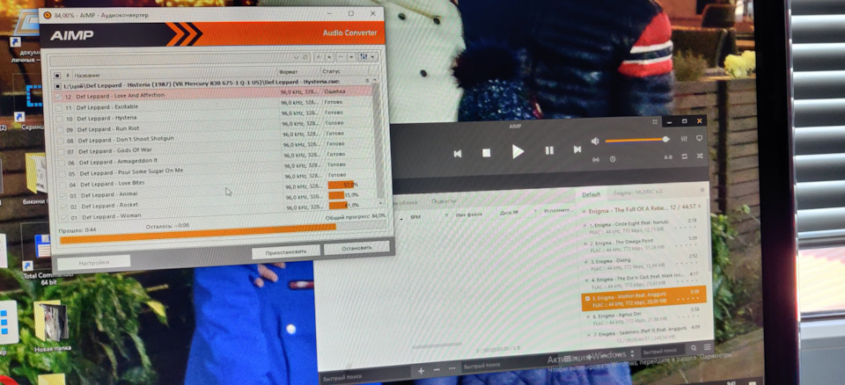Click the playlist search magnifier icon
The height and width of the screenshot is (385, 845).
point(694,348)
